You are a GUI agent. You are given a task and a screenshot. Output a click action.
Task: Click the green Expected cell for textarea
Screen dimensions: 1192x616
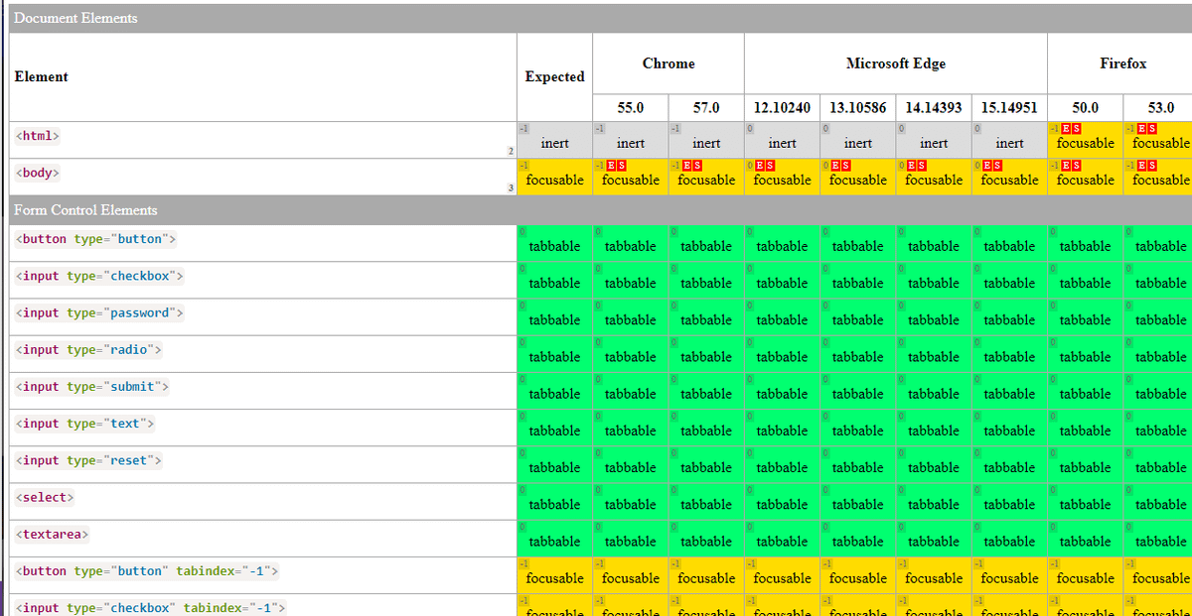pyautogui.click(x=554, y=539)
